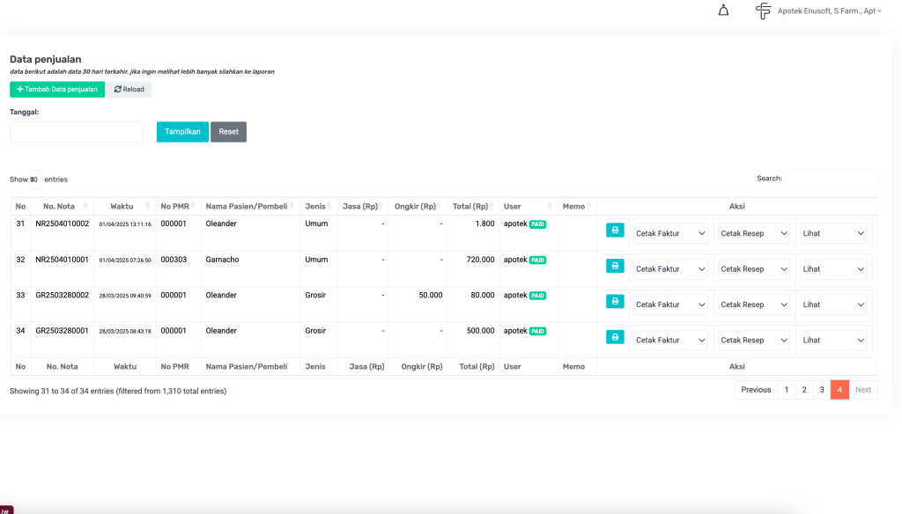Click Tambah Data penjualan button

[57, 90]
